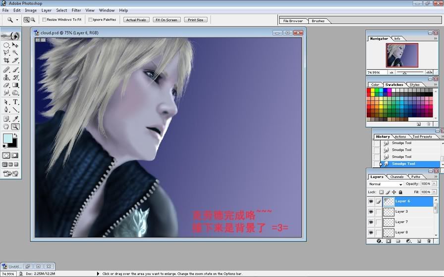
Task: Toggle lock position icon
Action: pyautogui.click(x=394, y=192)
